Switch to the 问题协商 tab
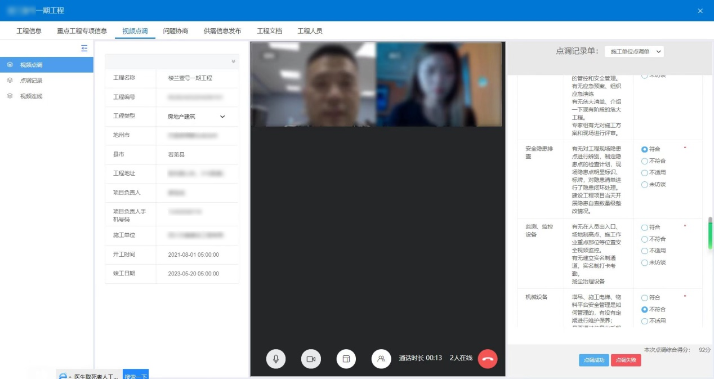714x379 pixels. [176, 31]
